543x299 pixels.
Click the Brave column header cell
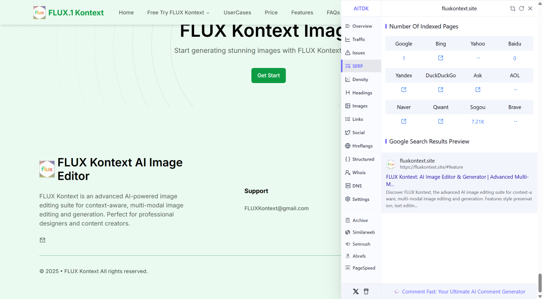point(515,107)
